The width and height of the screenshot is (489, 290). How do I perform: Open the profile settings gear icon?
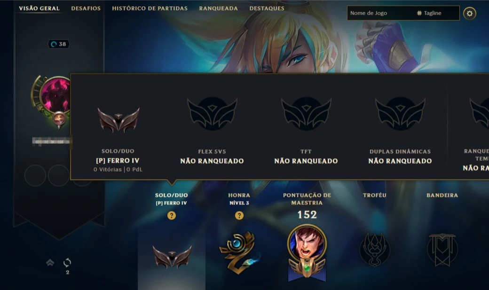pos(469,14)
